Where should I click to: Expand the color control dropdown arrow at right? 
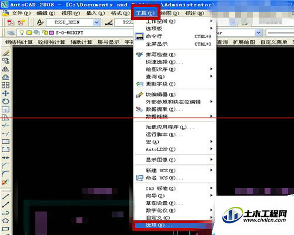click(259, 33)
